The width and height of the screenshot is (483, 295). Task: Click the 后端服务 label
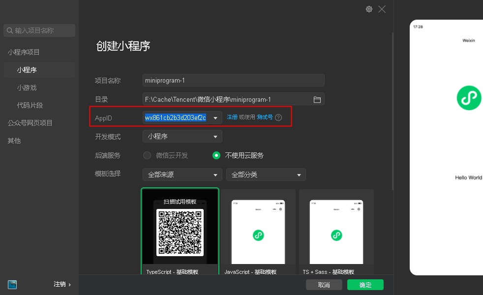108,155
